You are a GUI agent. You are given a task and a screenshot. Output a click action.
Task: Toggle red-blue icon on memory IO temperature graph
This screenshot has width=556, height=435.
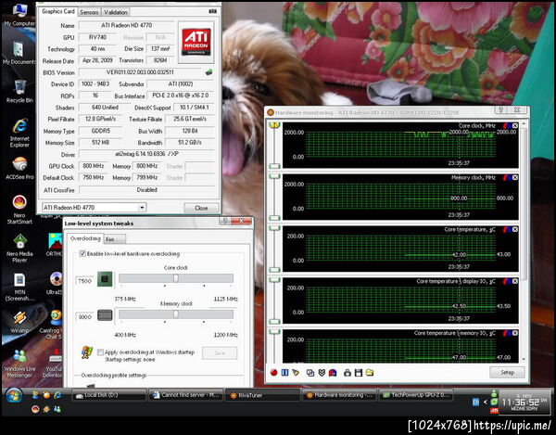click(507, 333)
